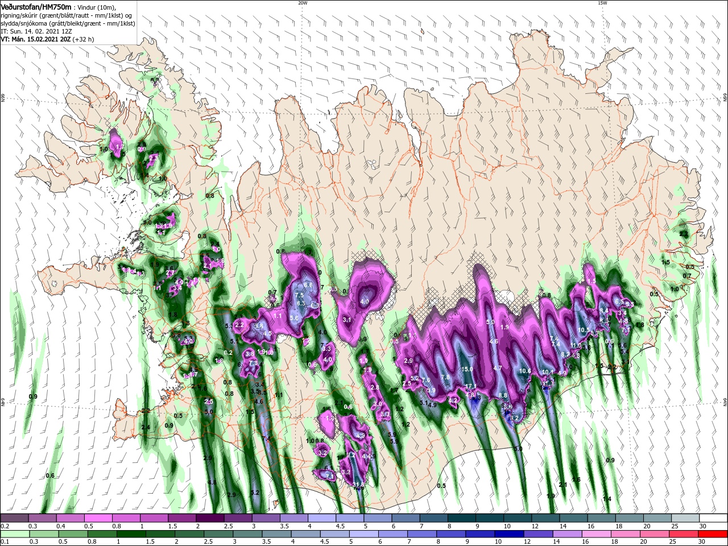Click the '(+32 h)' forecast offset text
This screenshot has height=546, width=728.
(83, 39)
